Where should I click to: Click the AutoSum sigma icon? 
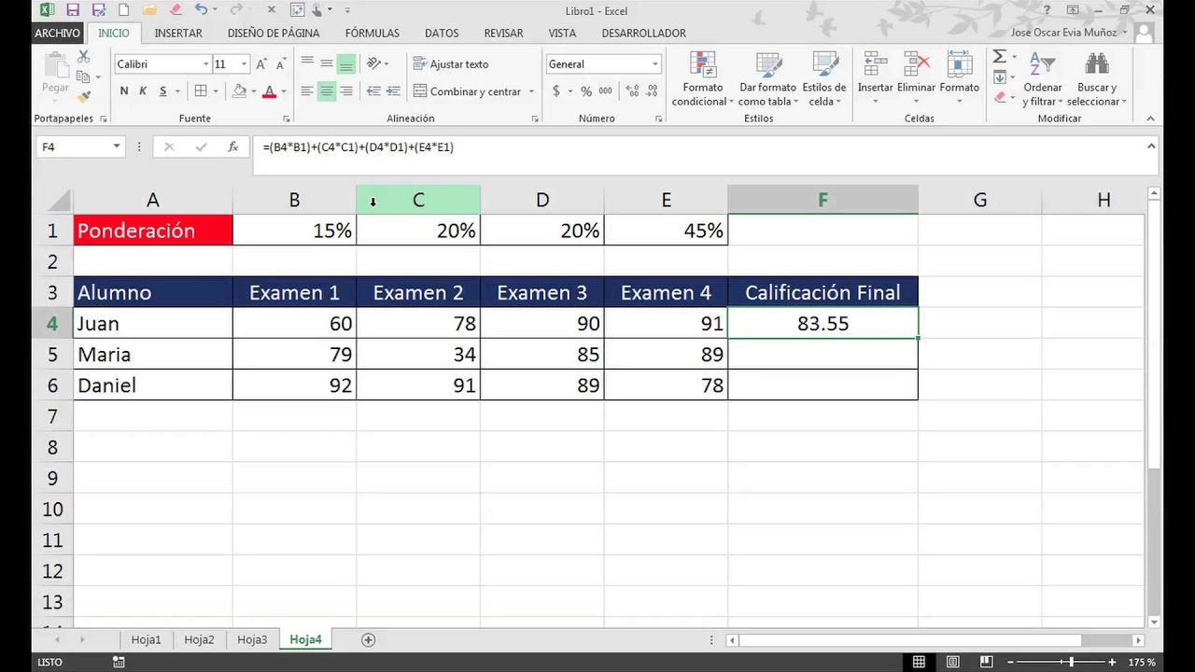[x=1000, y=57]
